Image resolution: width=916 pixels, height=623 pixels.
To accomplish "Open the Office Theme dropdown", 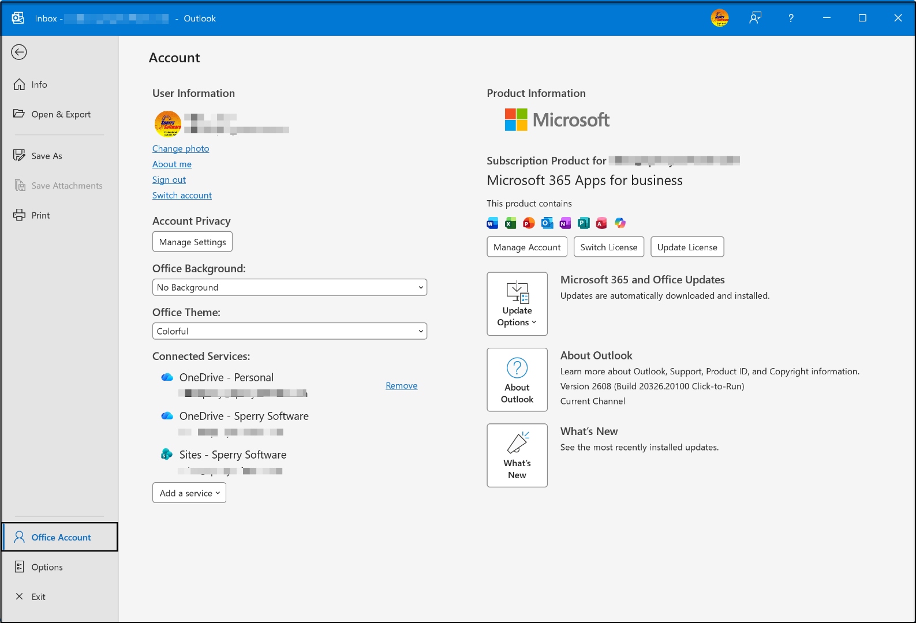I will click(x=290, y=331).
